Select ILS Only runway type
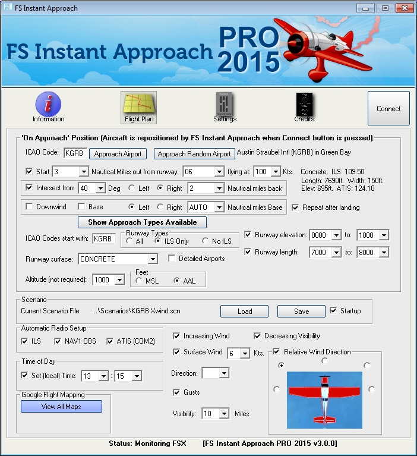Viewport: 417px width, 456px height. point(158,241)
